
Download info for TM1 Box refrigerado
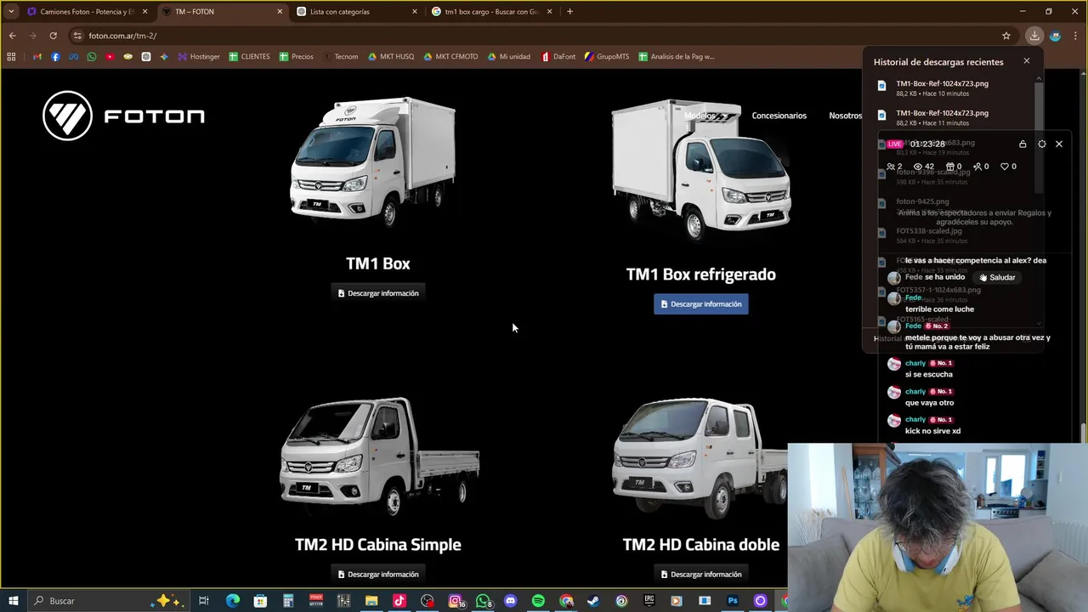(x=701, y=304)
